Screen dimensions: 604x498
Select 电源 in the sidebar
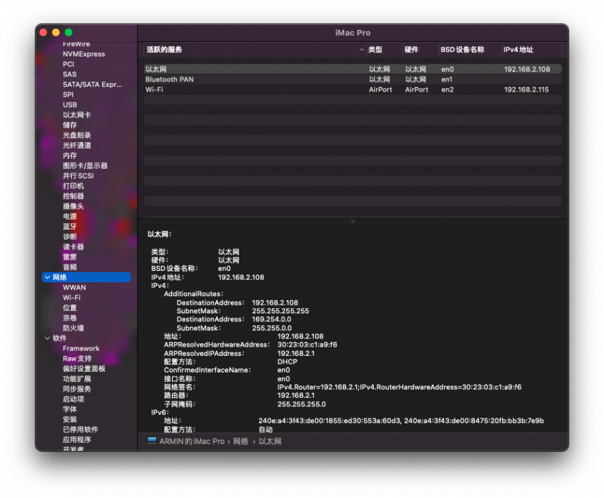tap(70, 216)
